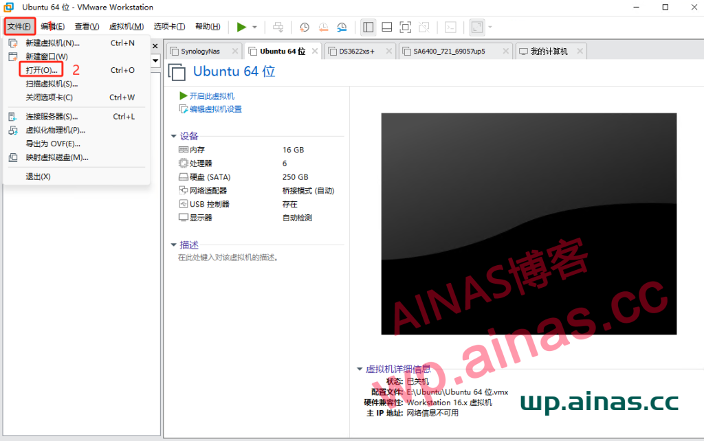
Task: Choose 关闭选项卡(C) menu entry
Action: click(x=76, y=98)
